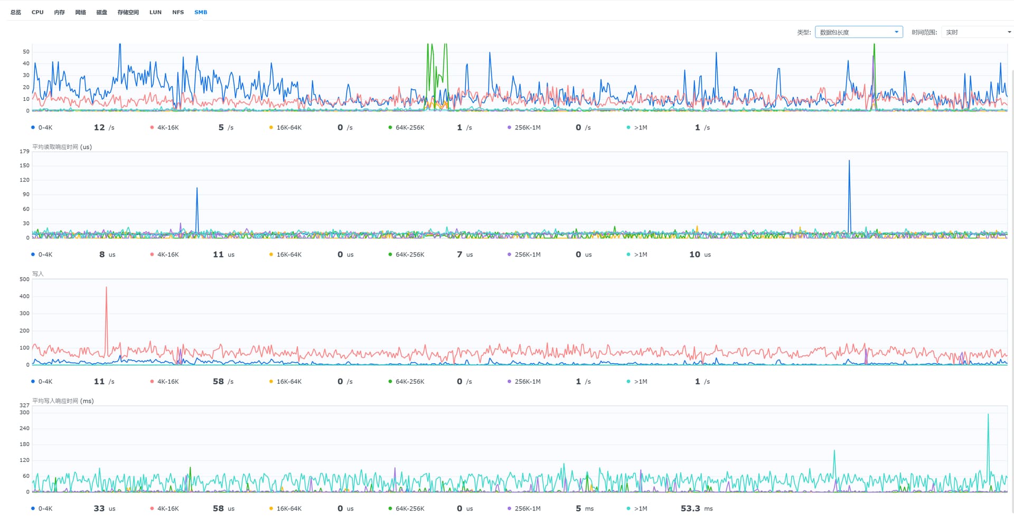Switch to the CPU tab
The width and height of the screenshot is (1014, 521).
point(37,12)
